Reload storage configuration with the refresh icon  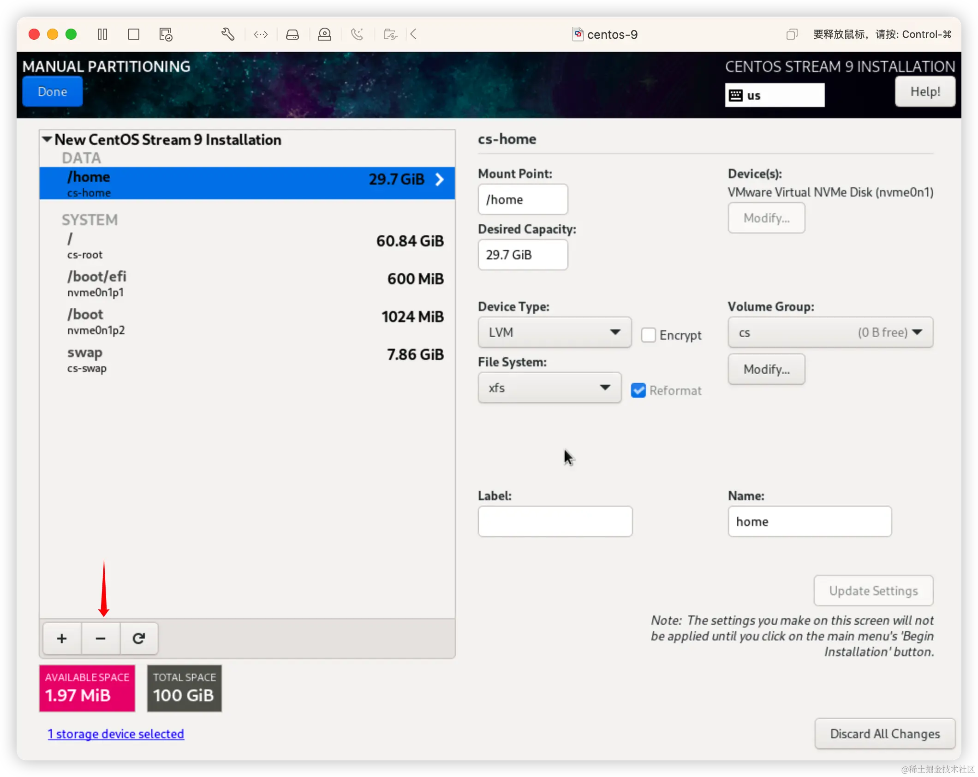coord(139,639)
